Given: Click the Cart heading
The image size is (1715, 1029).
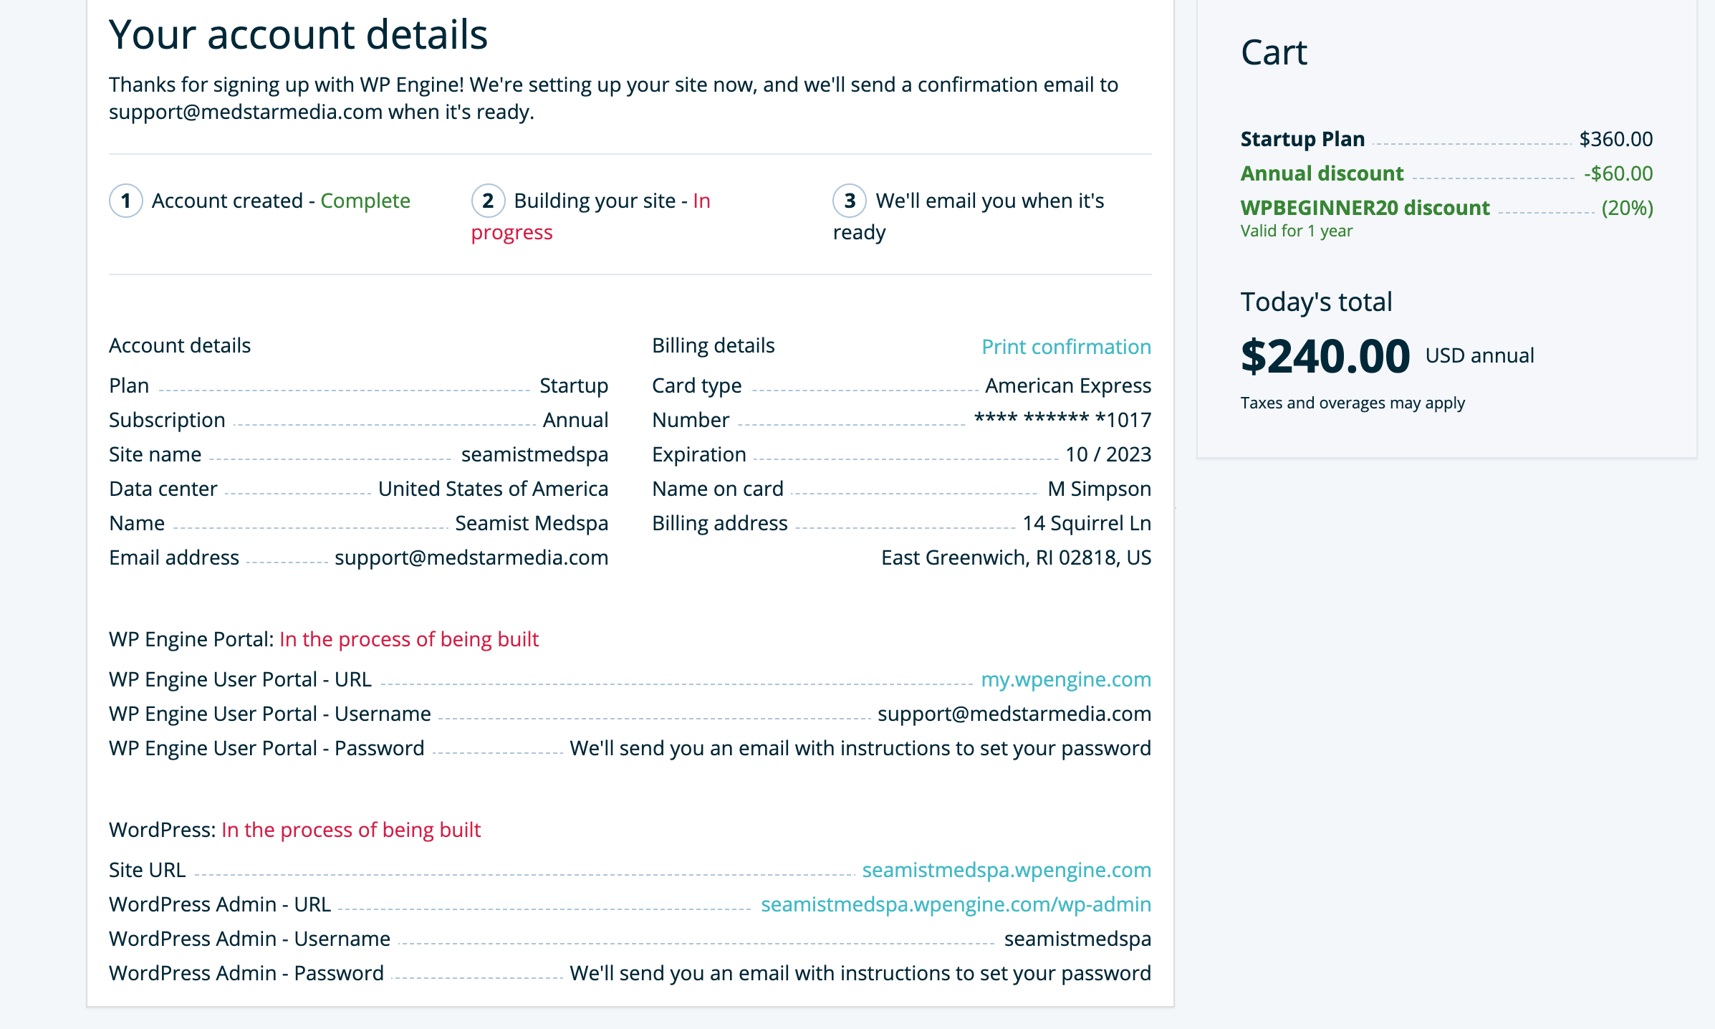Looking at the screenshot, I should click(x=1274, y=52).
